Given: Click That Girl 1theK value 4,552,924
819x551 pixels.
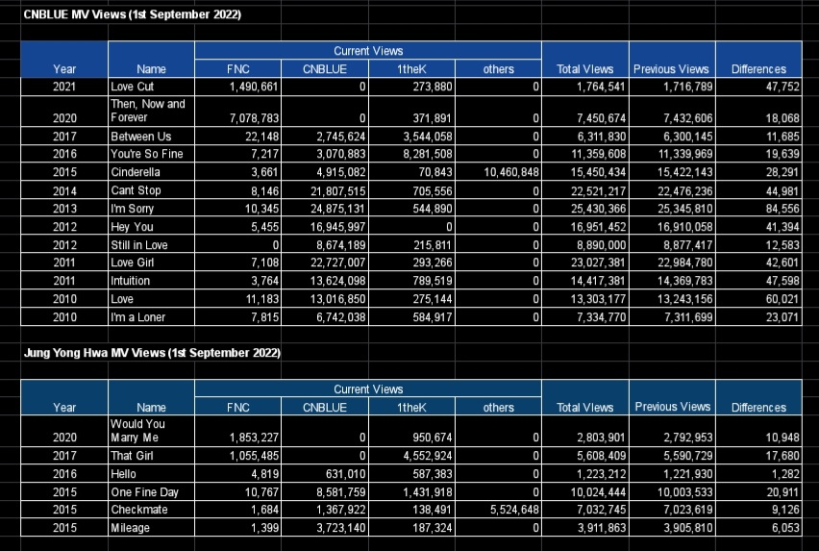Looking at the screenshot, I should (411, 456).
